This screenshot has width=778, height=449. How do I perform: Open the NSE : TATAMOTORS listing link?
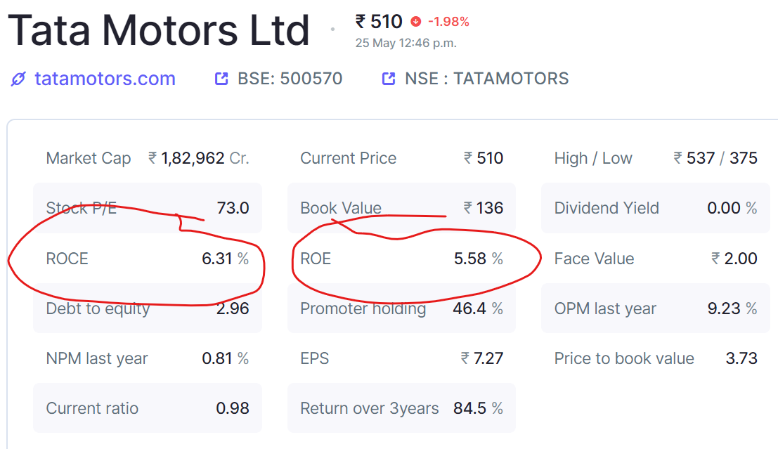click(x=486, y=79)
